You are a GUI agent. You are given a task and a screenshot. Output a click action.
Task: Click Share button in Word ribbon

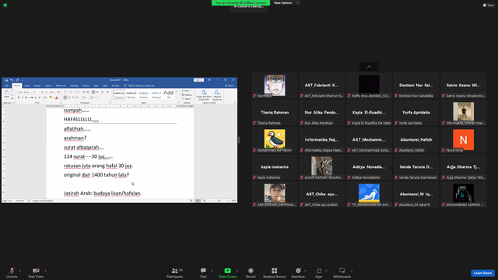[x=229, y=86]
